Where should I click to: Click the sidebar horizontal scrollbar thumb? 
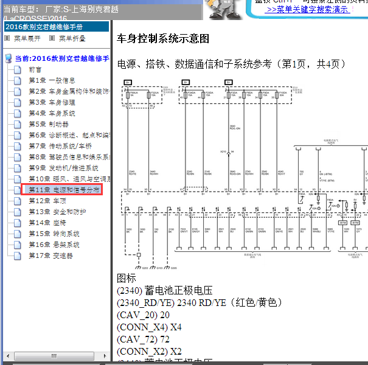(54, 356)
